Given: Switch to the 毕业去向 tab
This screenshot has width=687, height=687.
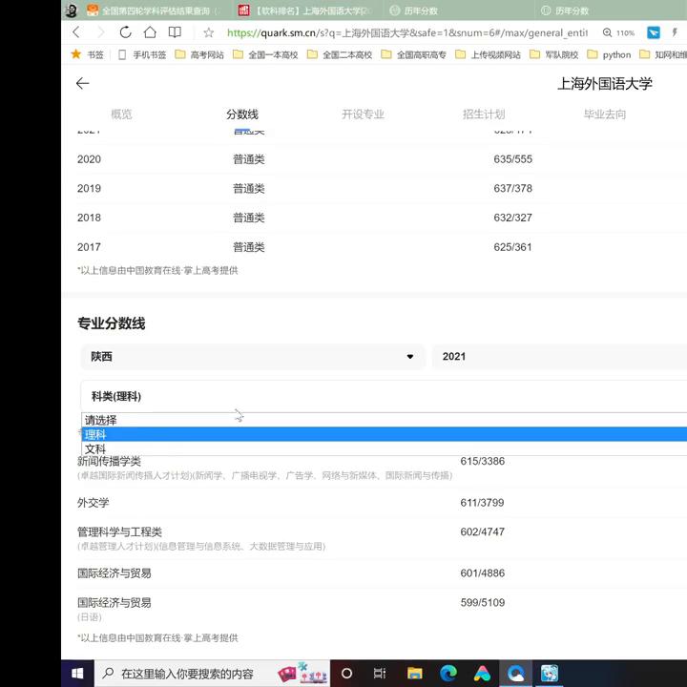Looking at the screenshot, I should [605, 114].
